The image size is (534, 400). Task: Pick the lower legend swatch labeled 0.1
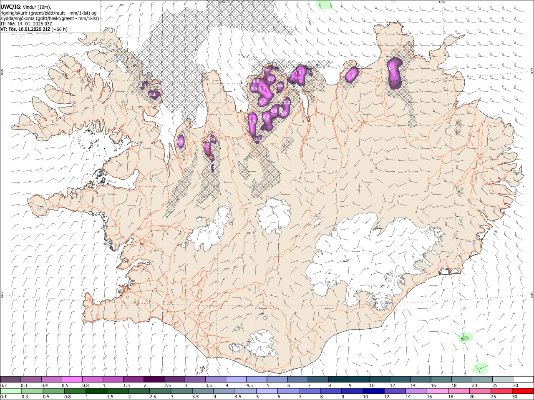pyautogui.click(x=11, y=391)
